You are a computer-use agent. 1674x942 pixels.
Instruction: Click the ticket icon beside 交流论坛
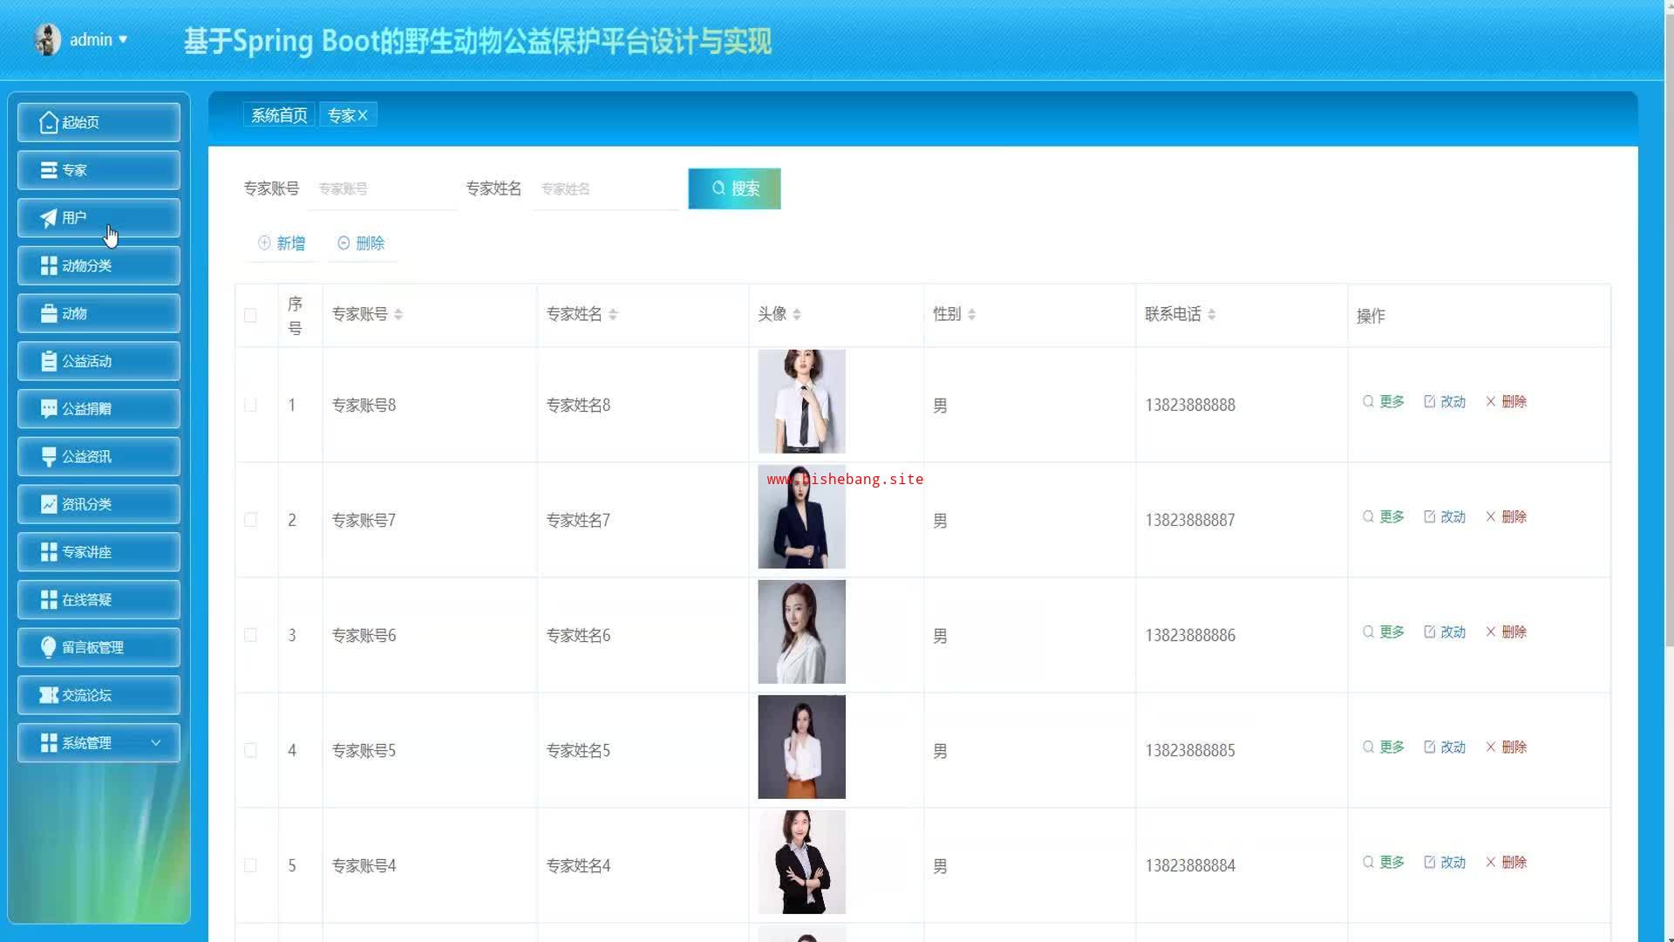[49, 695]
